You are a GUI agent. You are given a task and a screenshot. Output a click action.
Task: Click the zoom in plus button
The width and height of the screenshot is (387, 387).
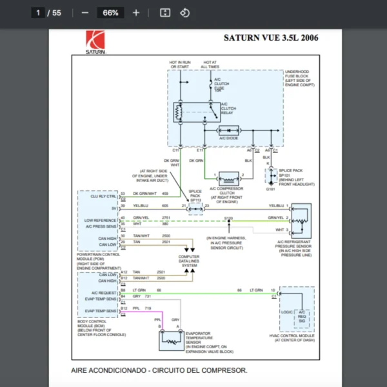pyautogui.click(x=136, y=13)
